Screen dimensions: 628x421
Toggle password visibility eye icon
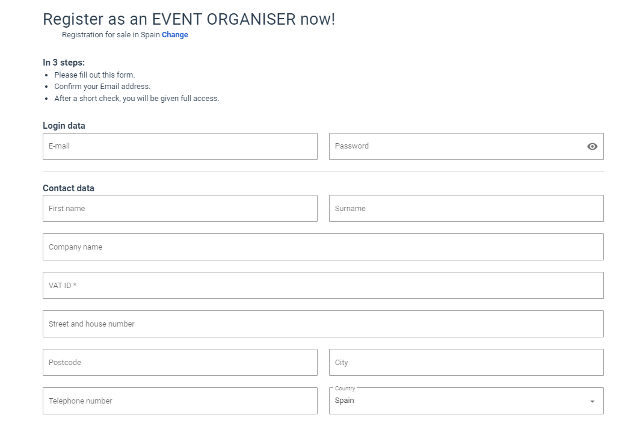coord(592,146)
